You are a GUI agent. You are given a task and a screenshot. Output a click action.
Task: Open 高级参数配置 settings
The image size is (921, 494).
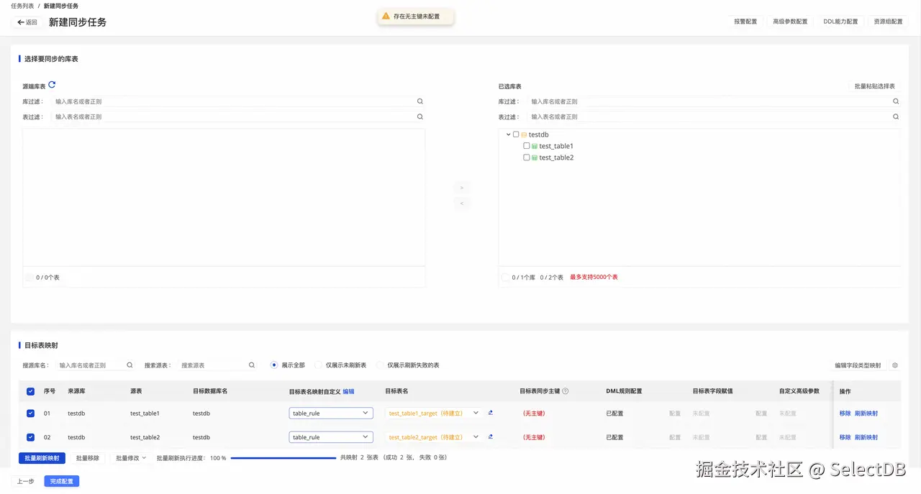pyautogui.click(x=790, y=22)
